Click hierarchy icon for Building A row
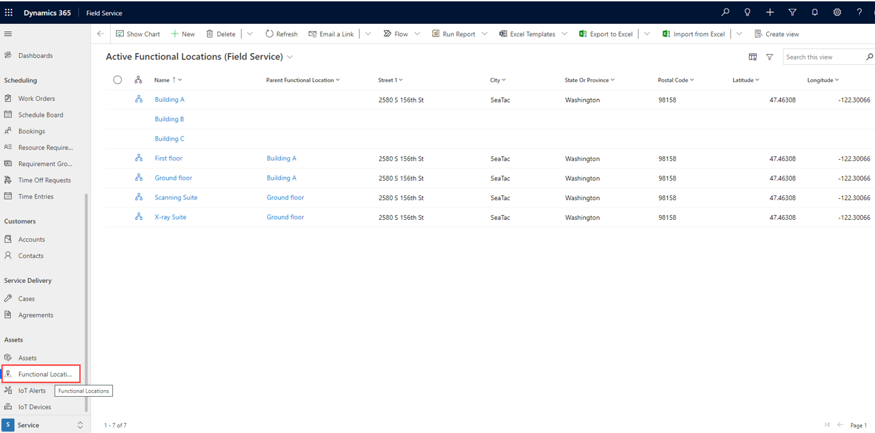Image resolution: width=875 pixels, height=433 pixels. 139,99
